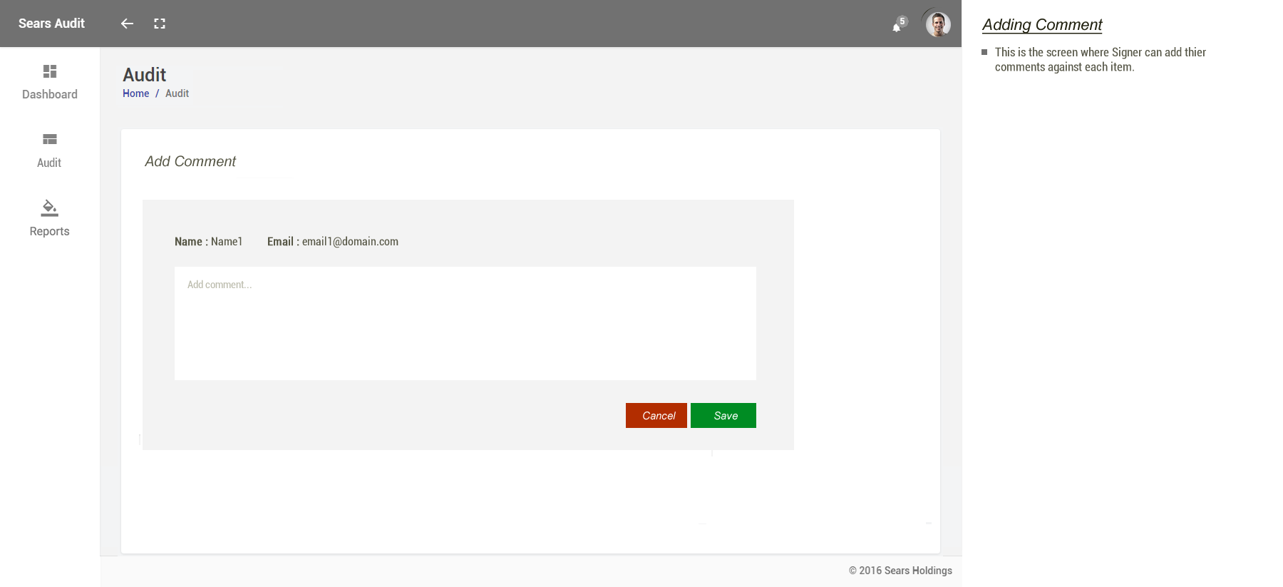
Task: Click the Sears Audit brand title
Action: click(x=51, y=24)
